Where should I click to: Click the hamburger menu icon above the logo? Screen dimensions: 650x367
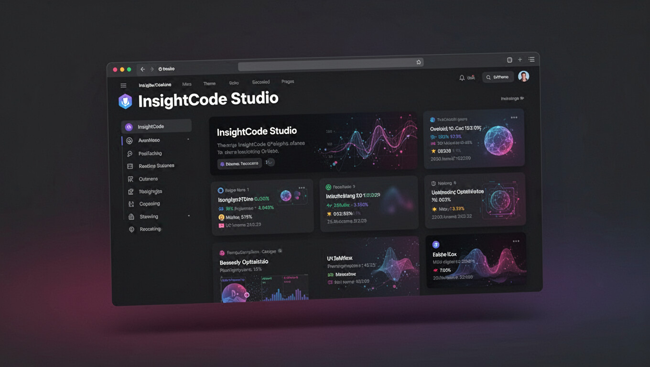(123, 86)
